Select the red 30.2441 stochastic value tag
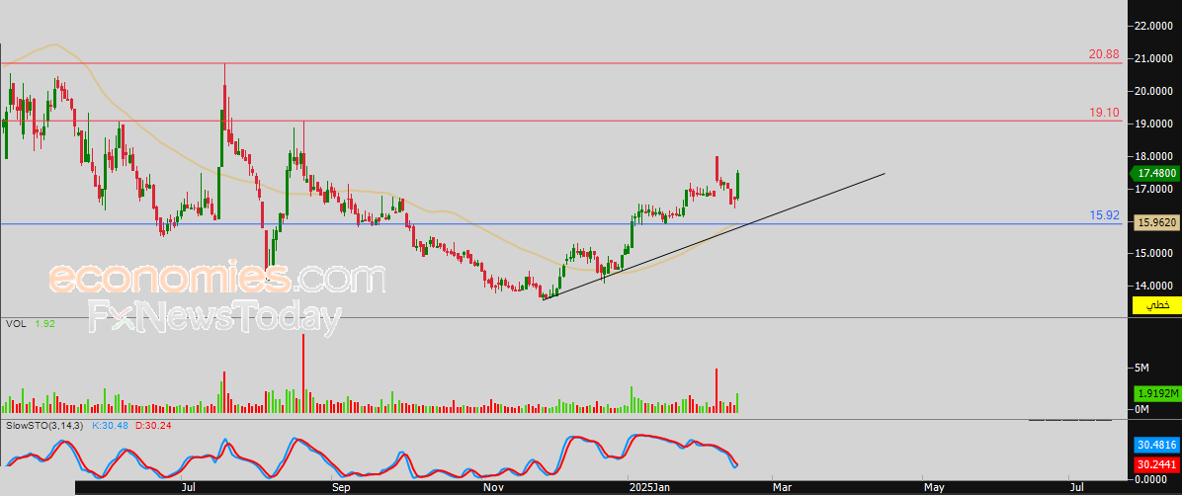 click(x=1155, y=463)
